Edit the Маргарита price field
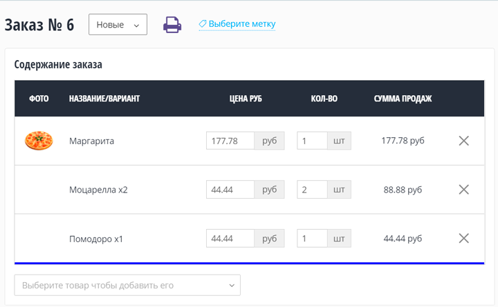Image resolution: width=498 pixels, height=307 pixels. [x=230, y=141]
